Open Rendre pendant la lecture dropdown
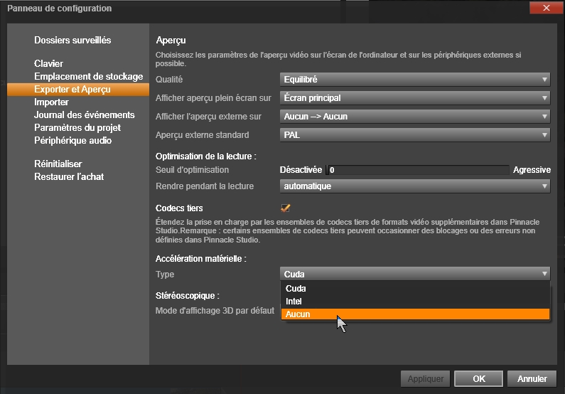 point(415,186)
